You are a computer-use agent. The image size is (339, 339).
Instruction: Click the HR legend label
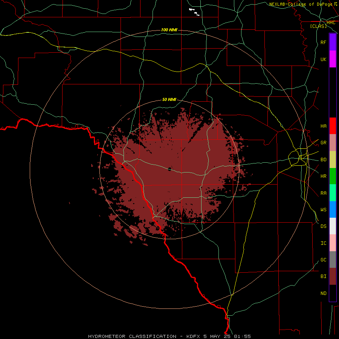(x=324, y=176)
